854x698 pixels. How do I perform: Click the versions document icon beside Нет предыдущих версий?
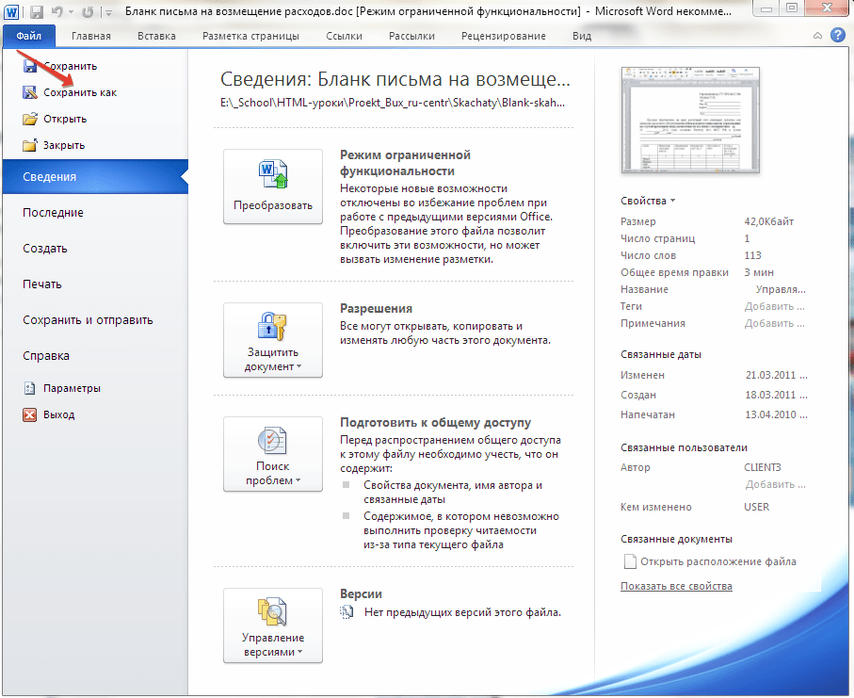(x=346, y=612)
